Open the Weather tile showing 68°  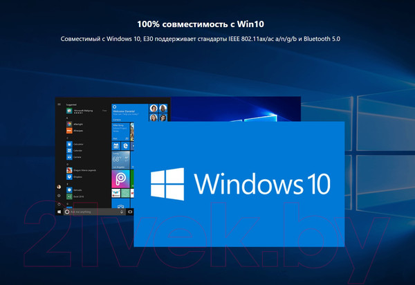(120, 160)
